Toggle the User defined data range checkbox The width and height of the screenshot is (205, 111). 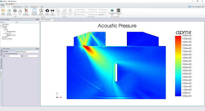(x=4, y=54)
